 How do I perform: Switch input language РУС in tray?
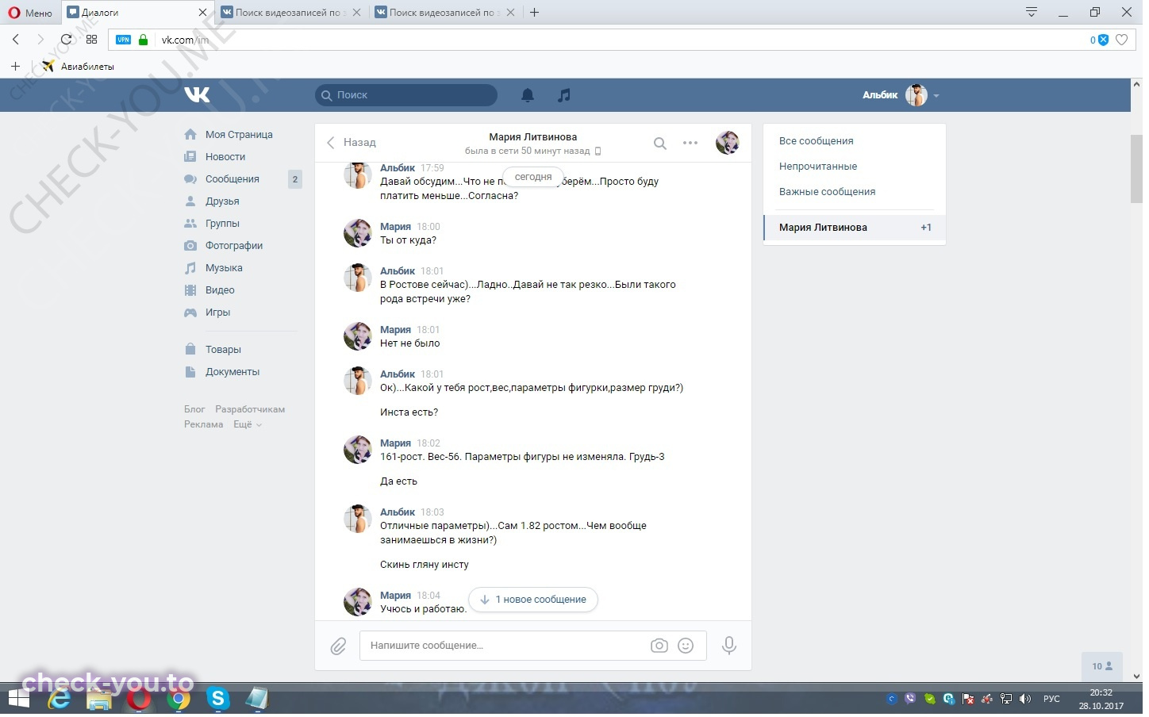click(1051, 700)
